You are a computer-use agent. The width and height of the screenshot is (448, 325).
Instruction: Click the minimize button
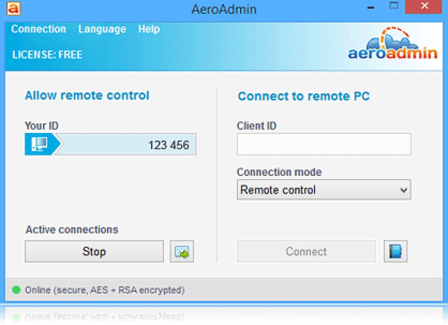pos(370,6)
